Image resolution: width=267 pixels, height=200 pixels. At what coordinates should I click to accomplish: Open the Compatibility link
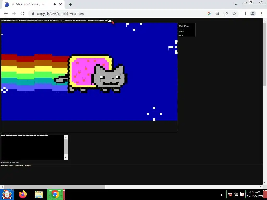coord(27,165)
